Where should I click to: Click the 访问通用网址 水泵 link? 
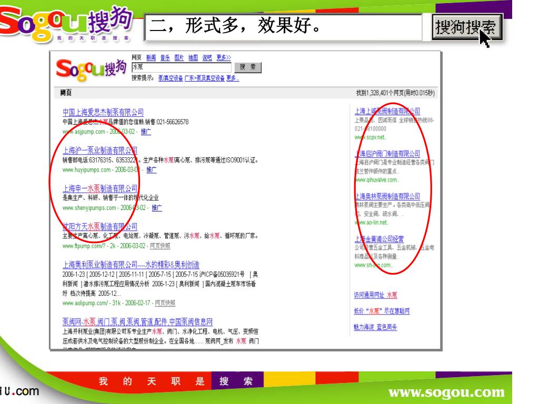[375, 295]
